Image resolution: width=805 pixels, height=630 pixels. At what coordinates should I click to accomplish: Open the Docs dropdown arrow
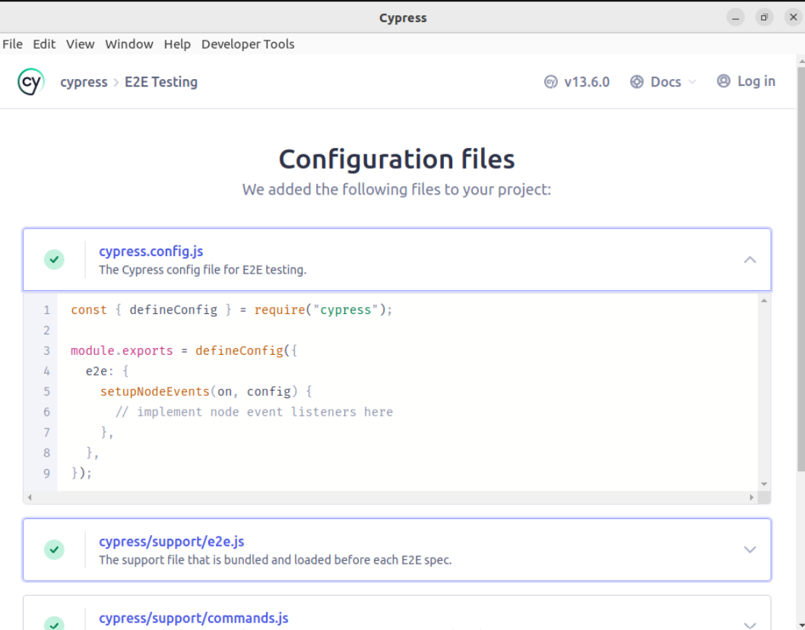point(692,82)
